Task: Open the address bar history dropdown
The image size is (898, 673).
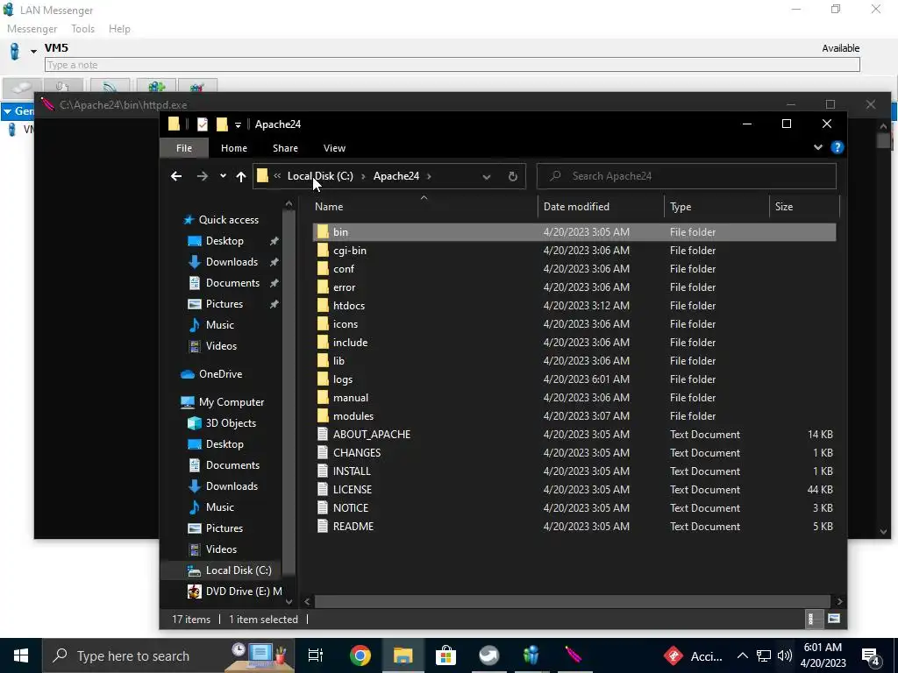Action: [x=486, y=176]
